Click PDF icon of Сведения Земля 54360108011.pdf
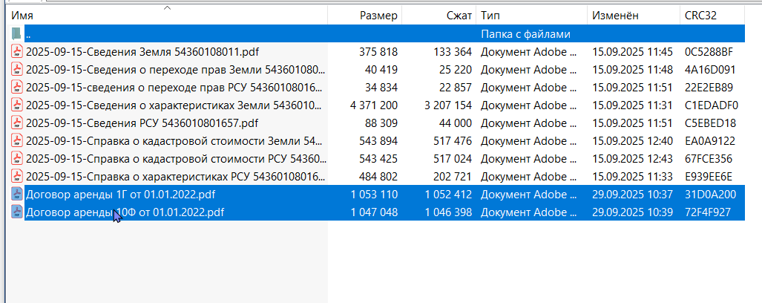The image size is (762, 303). click(18, 51)
